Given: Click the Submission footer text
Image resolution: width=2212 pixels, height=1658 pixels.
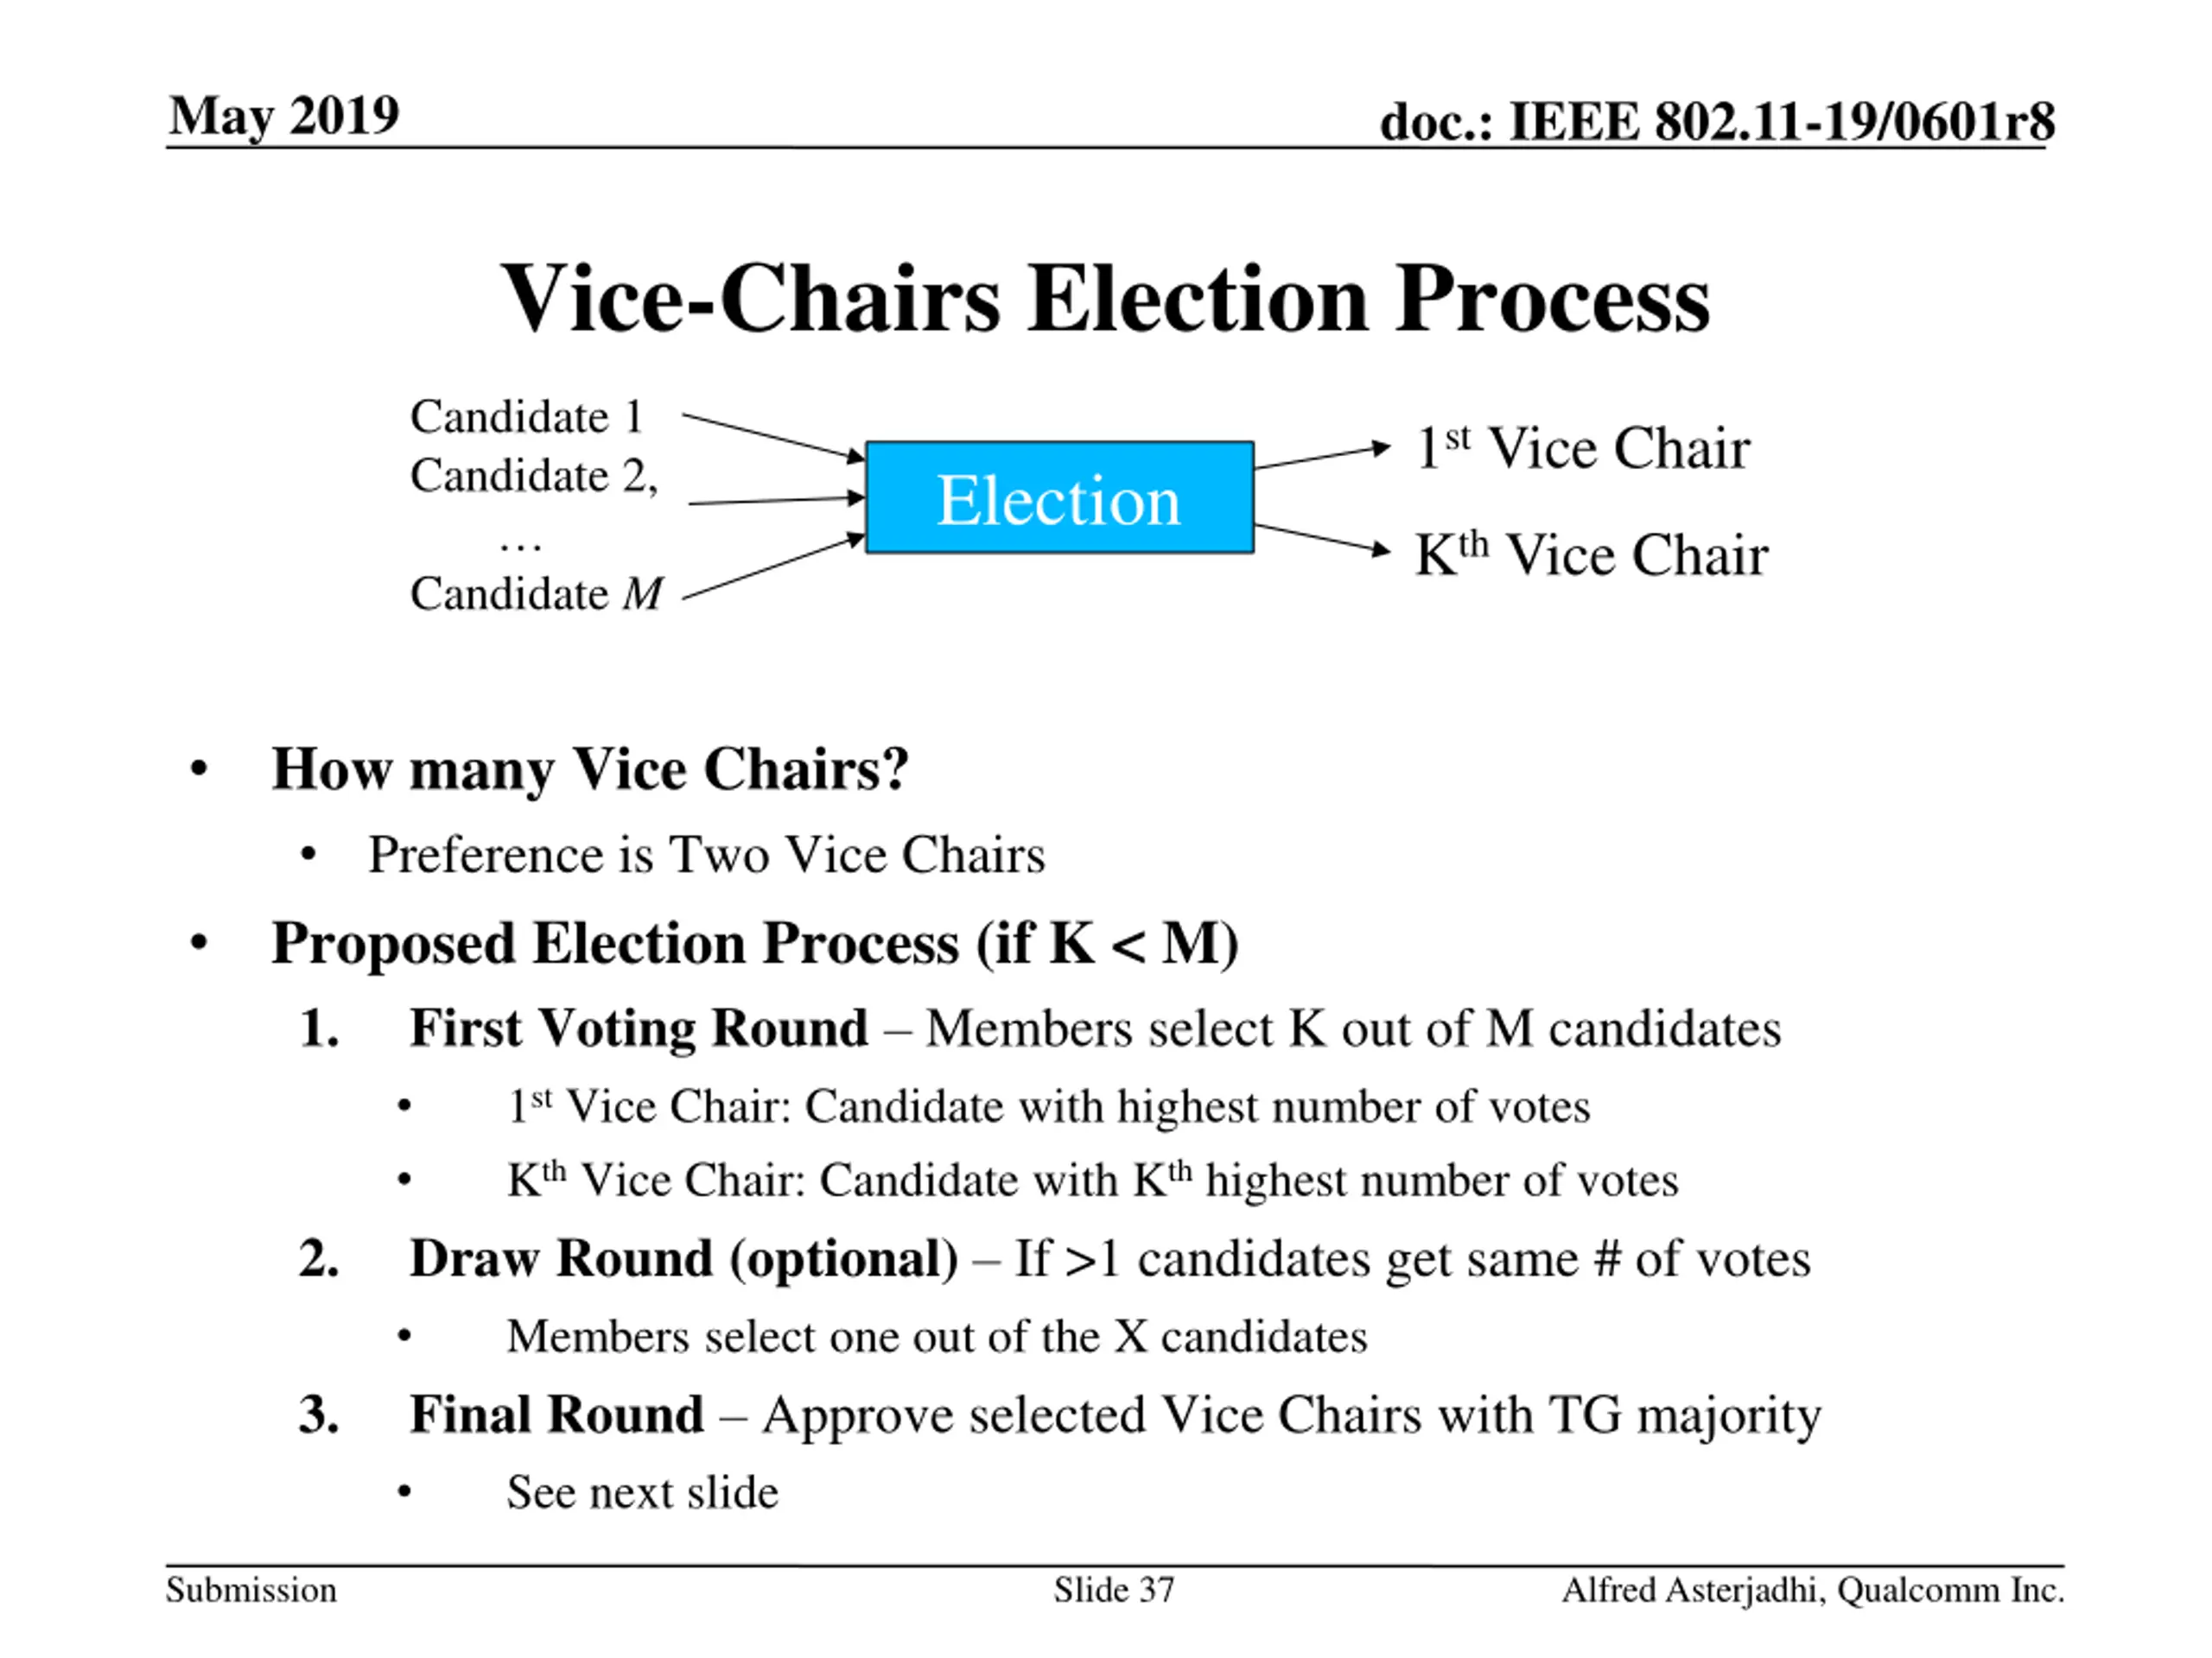Looking at the screenshot, I should [251, 1590].
